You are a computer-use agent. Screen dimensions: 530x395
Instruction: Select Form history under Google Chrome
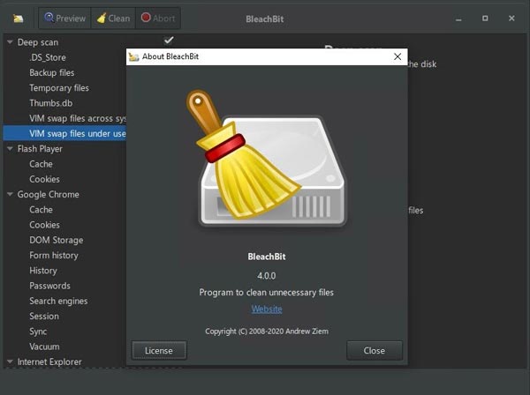click(54, 256)
